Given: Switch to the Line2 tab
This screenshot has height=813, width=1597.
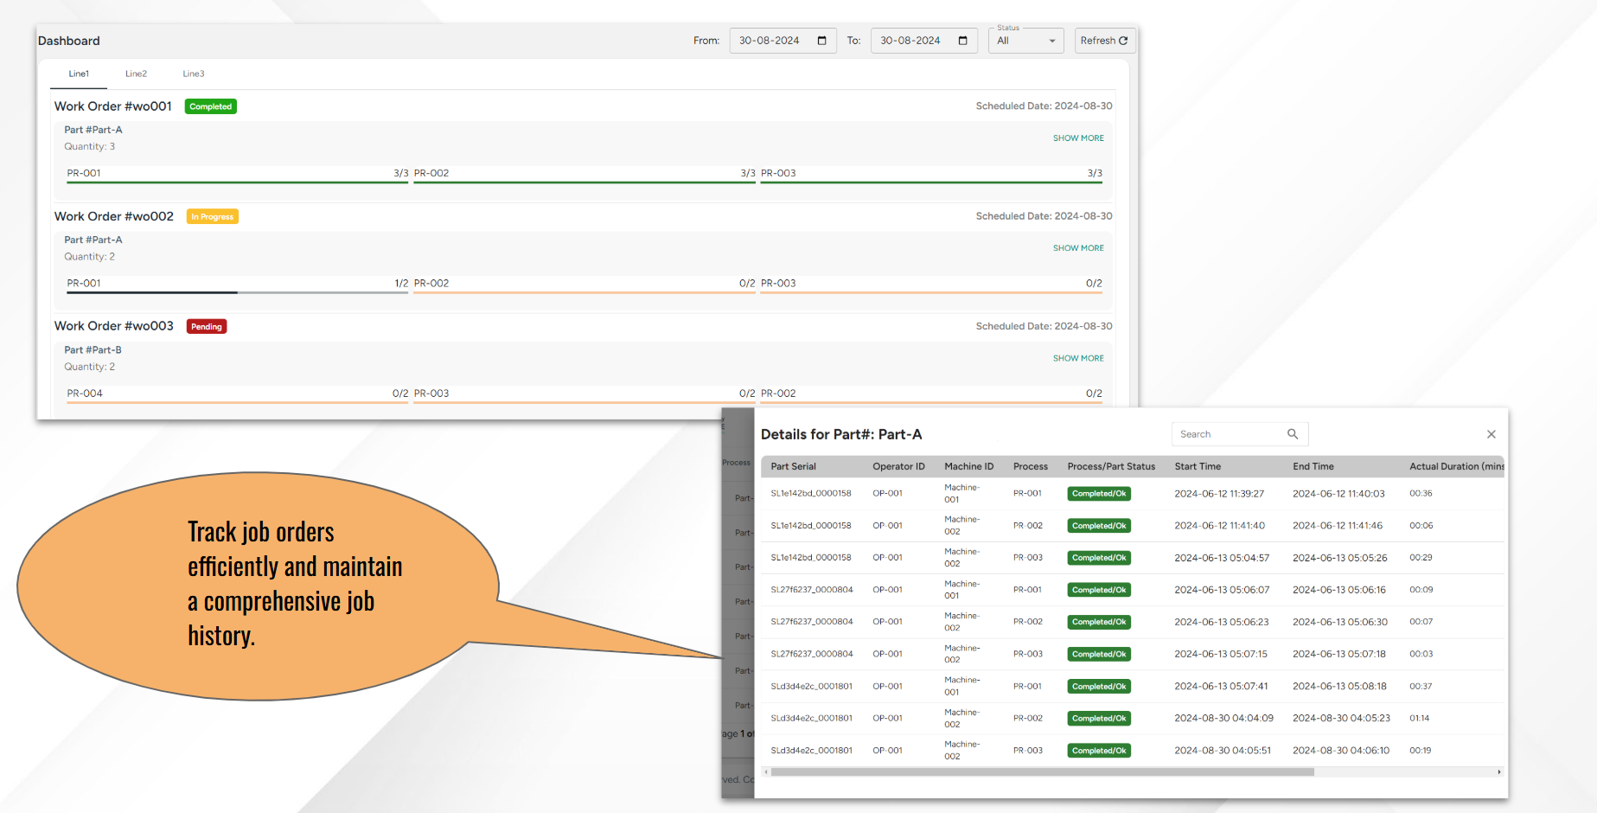Looking at the screenshot, I should coord(136,74).
